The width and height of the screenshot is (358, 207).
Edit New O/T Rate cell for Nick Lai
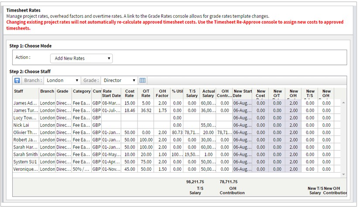coord(277,125)
